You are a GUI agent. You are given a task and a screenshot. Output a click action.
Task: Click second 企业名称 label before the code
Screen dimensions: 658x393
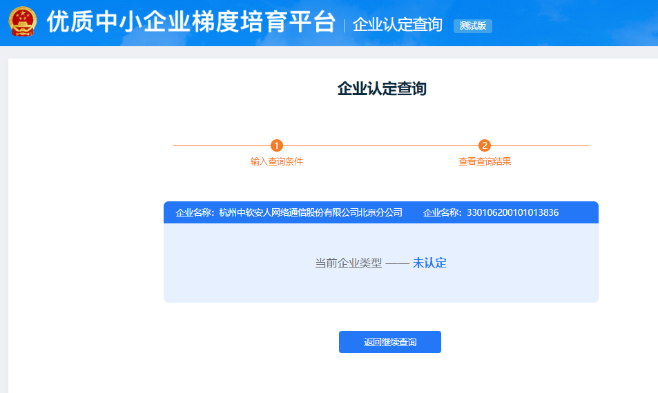click(x=443, y=212)
